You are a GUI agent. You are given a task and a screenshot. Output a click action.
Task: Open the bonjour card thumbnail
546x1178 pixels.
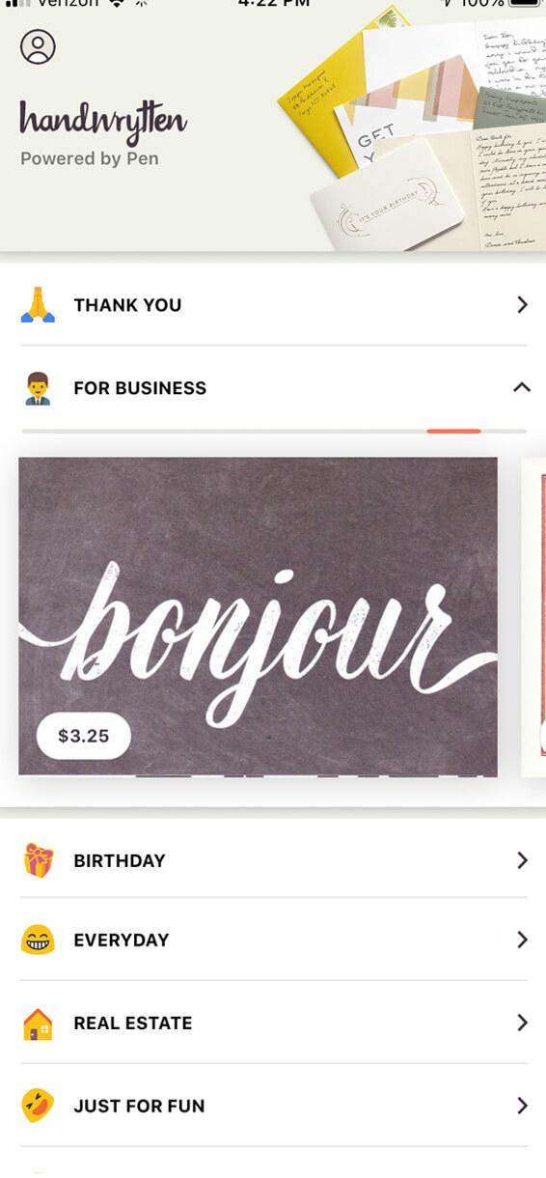point(259,617)
